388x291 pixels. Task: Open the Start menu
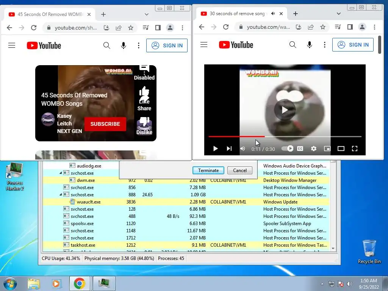10,283
